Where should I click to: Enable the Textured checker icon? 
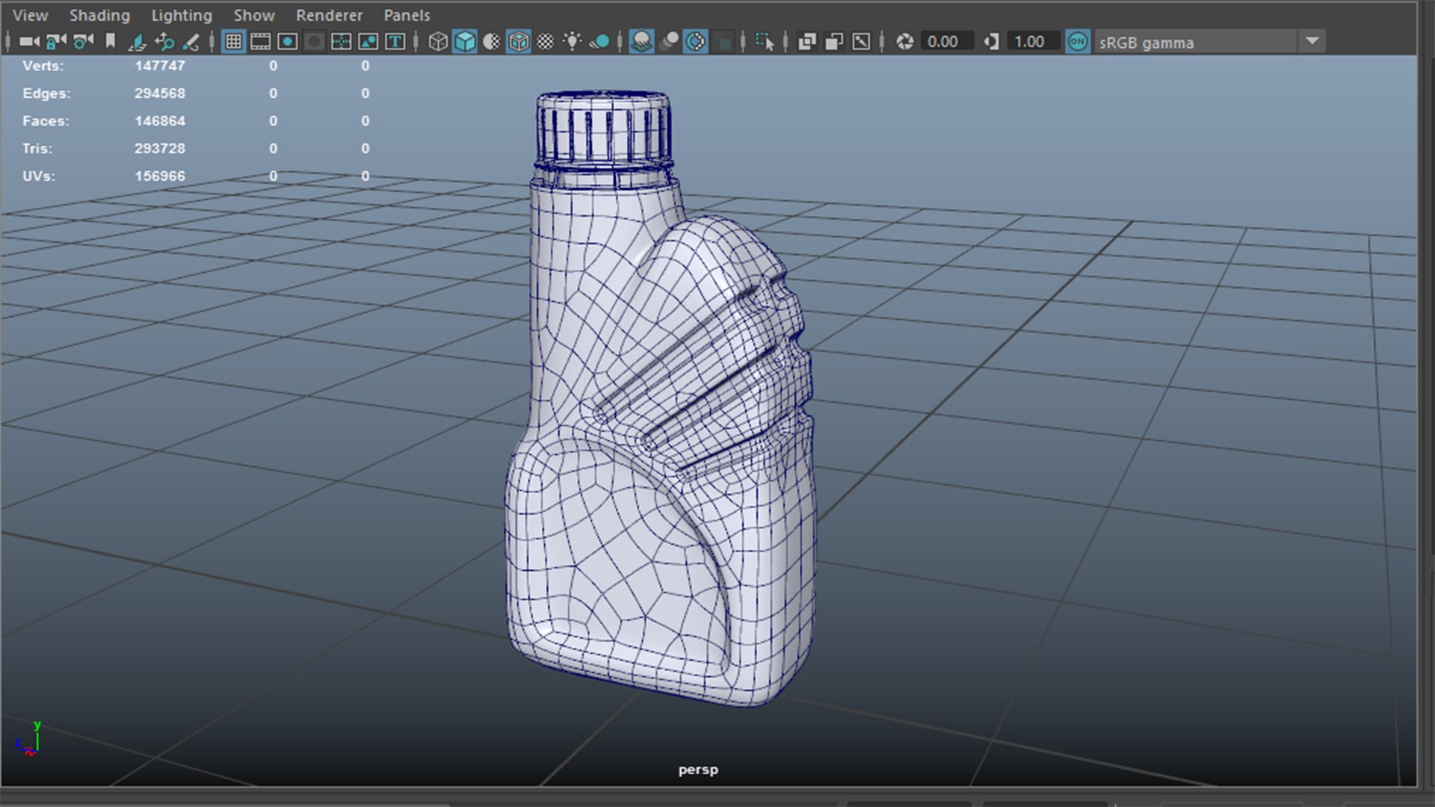pyautogui.click(x=546, y=42)
